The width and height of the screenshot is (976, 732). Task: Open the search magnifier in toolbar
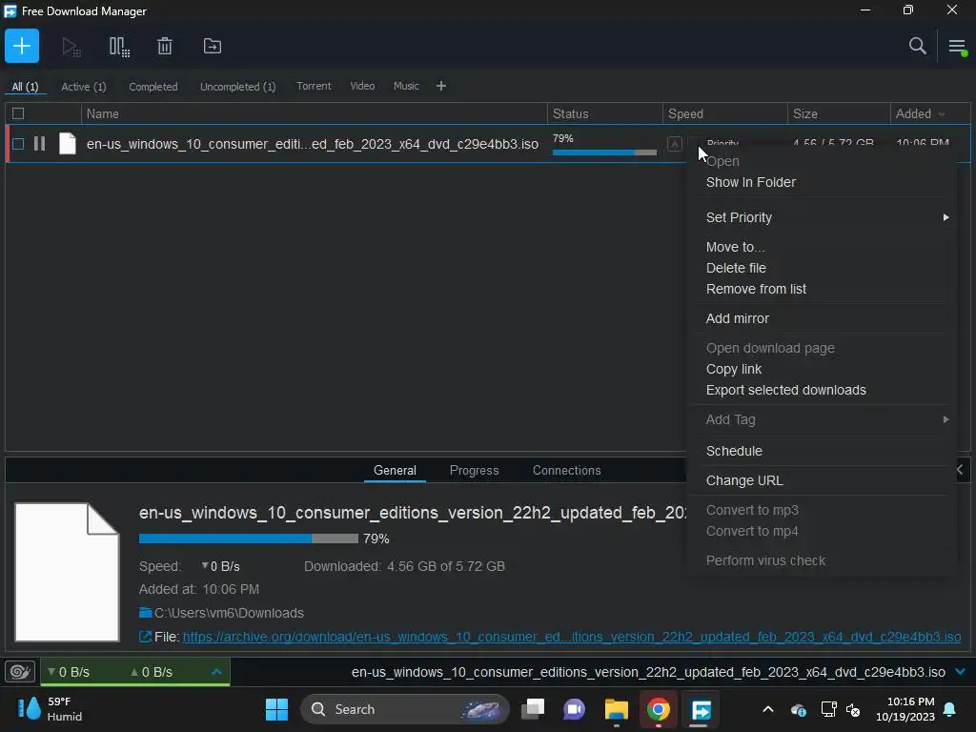pyautogui.click(x=917, y=46)
